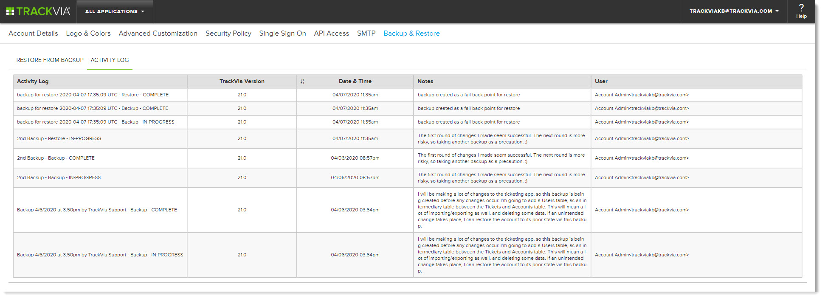Select the Activity Log sub-tab
Screen dimensions: 828x298
(110, 60)
